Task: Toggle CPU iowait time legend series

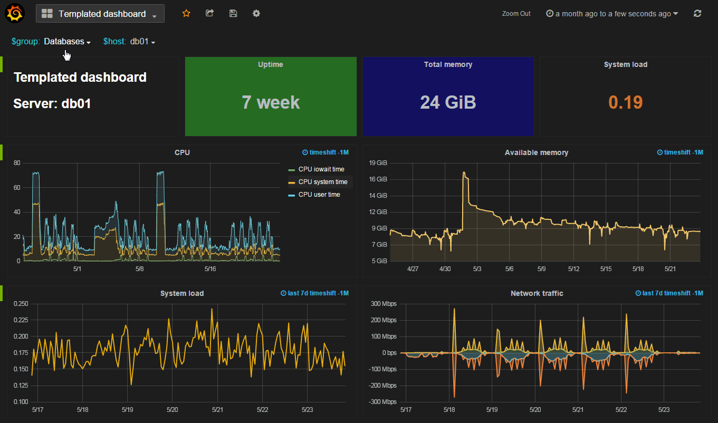Action: click(321, 169)
